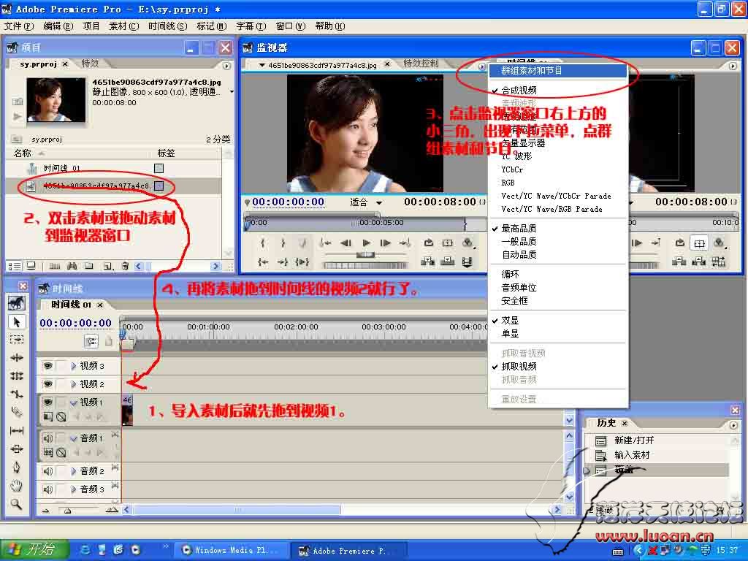Viewport: 748px width, 561px height.
Task: Switch project panel to icon view
Action: [31, 266]
